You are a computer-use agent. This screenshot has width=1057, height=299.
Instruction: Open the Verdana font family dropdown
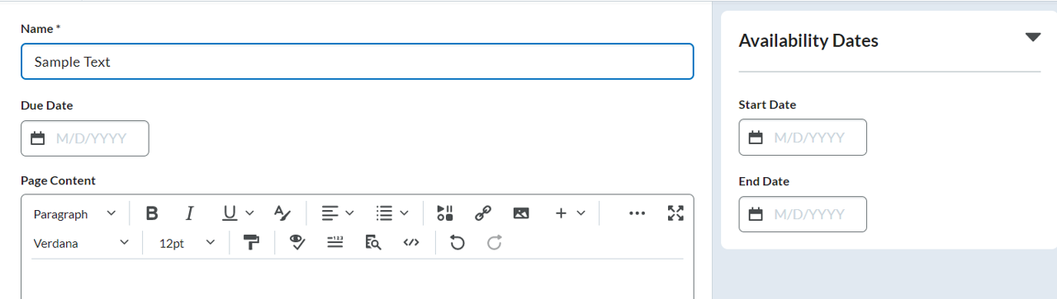coord(81,243)
